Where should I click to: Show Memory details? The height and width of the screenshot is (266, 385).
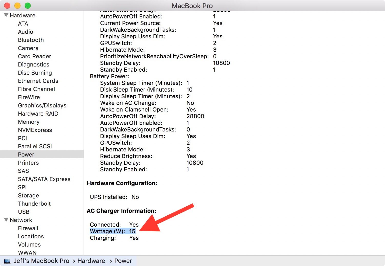(x=29, y=122)
